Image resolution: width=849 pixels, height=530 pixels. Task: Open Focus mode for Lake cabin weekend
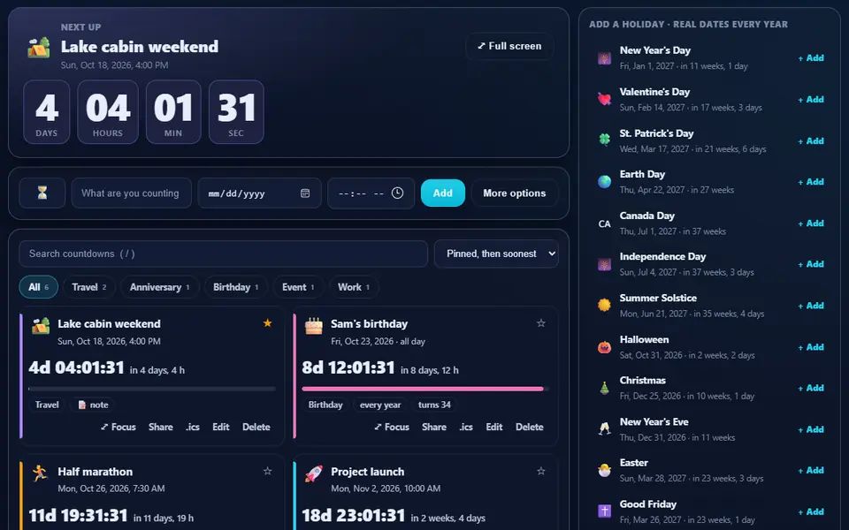point(118,427)
